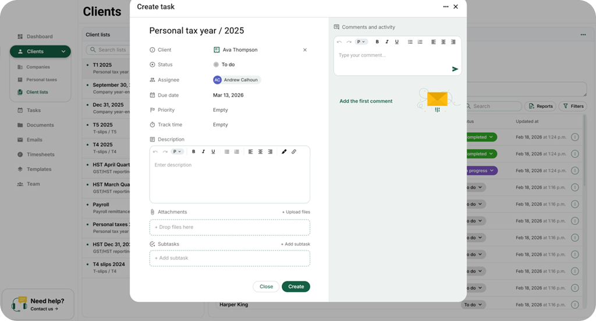The image size is (596, 321).
Task: Go to Timesheets in the sidebar
Action: [40, 154]
